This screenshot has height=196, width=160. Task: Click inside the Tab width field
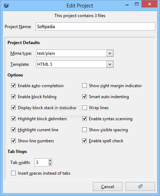[41, 162]
